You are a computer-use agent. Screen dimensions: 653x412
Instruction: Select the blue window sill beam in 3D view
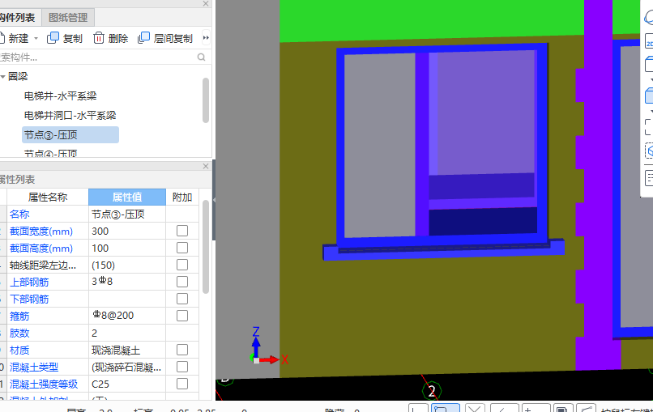(x=443, y=251)
